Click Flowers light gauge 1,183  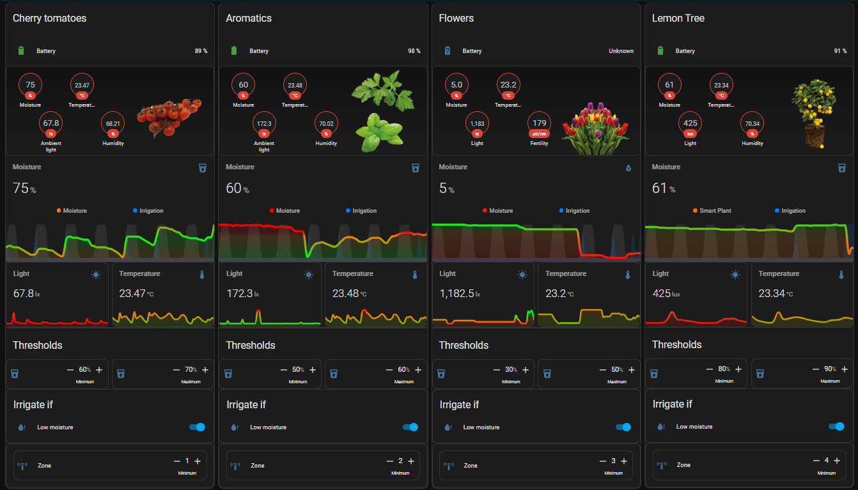pos(477,124)
